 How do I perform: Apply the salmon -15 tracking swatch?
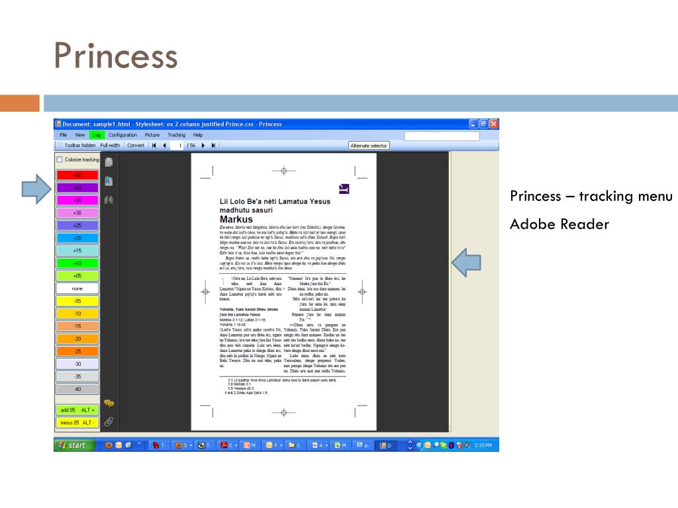(77, 326)
